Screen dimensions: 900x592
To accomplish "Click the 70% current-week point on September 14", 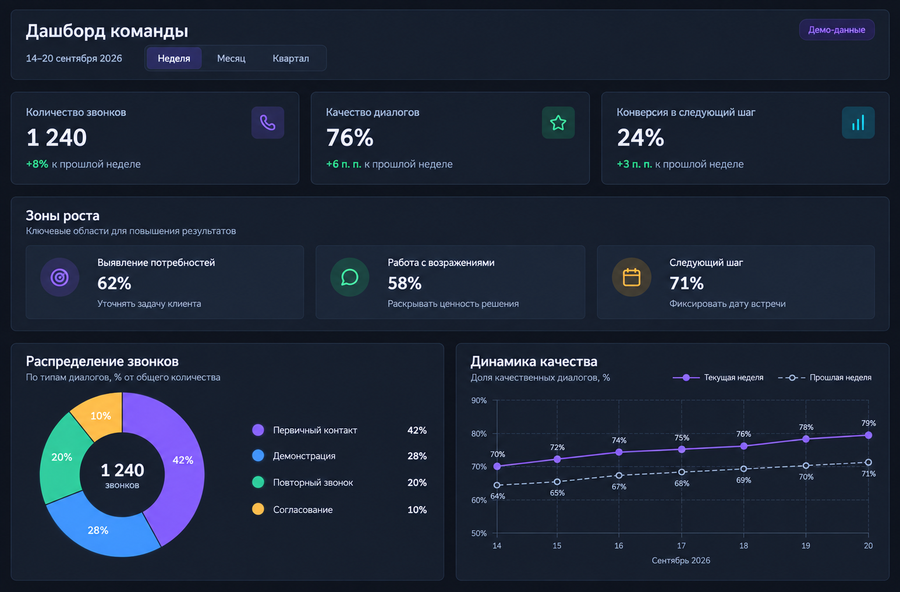I will [x=497, y=466].
